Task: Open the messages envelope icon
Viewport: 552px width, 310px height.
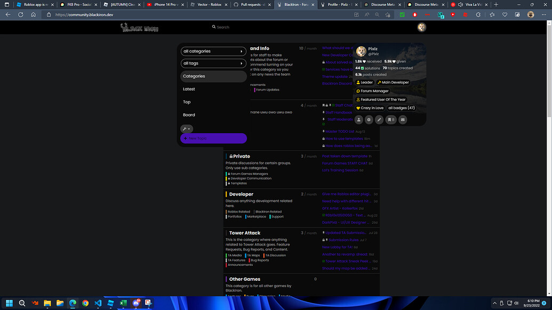Action: click(x=403, y=120)
